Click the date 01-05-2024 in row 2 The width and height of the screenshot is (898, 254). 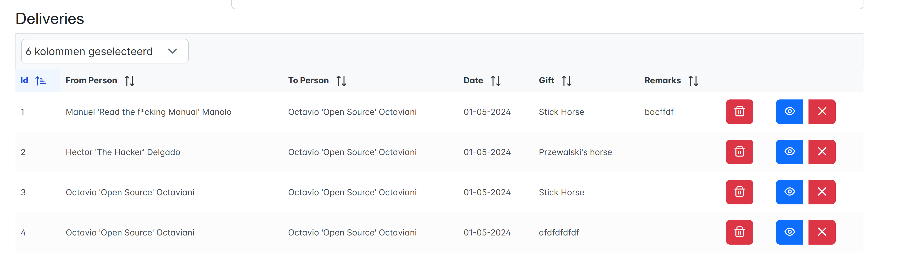point(487,152)
